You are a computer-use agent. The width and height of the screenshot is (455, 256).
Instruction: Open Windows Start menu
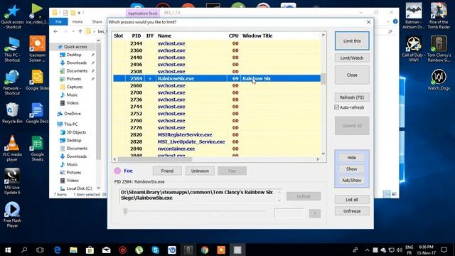point(8,250)
